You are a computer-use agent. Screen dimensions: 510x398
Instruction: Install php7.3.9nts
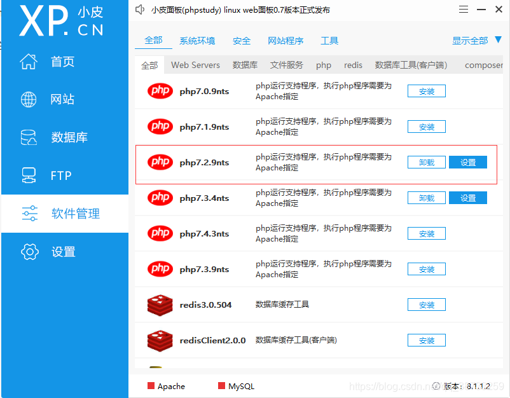[427, 269]
